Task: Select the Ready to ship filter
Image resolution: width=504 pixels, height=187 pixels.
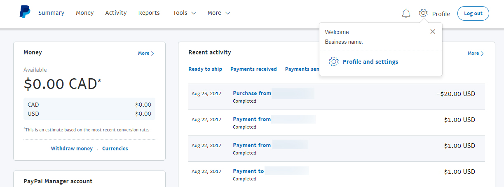Action: point(205,69)
